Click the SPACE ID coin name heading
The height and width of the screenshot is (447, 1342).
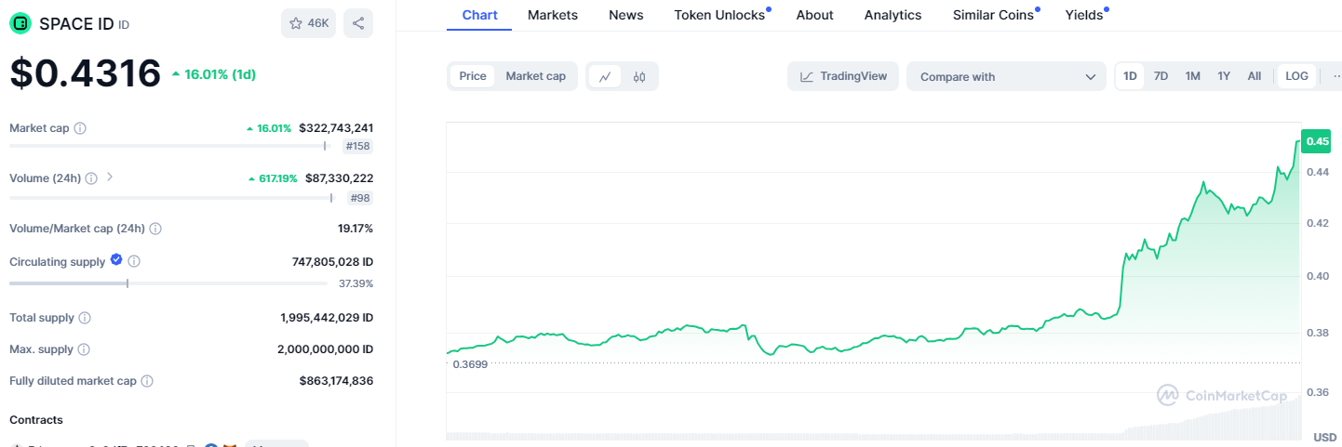coord(76,24)
